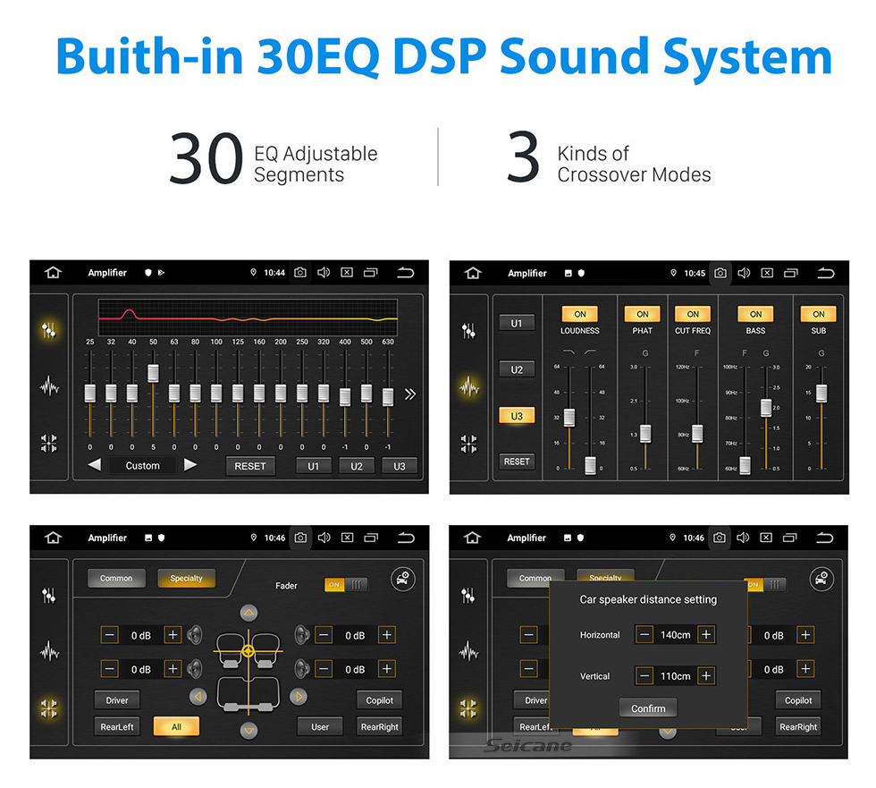Decrease Vertical distance with minus button
Screen dimensions: 876x788
(x=644, y=675)
